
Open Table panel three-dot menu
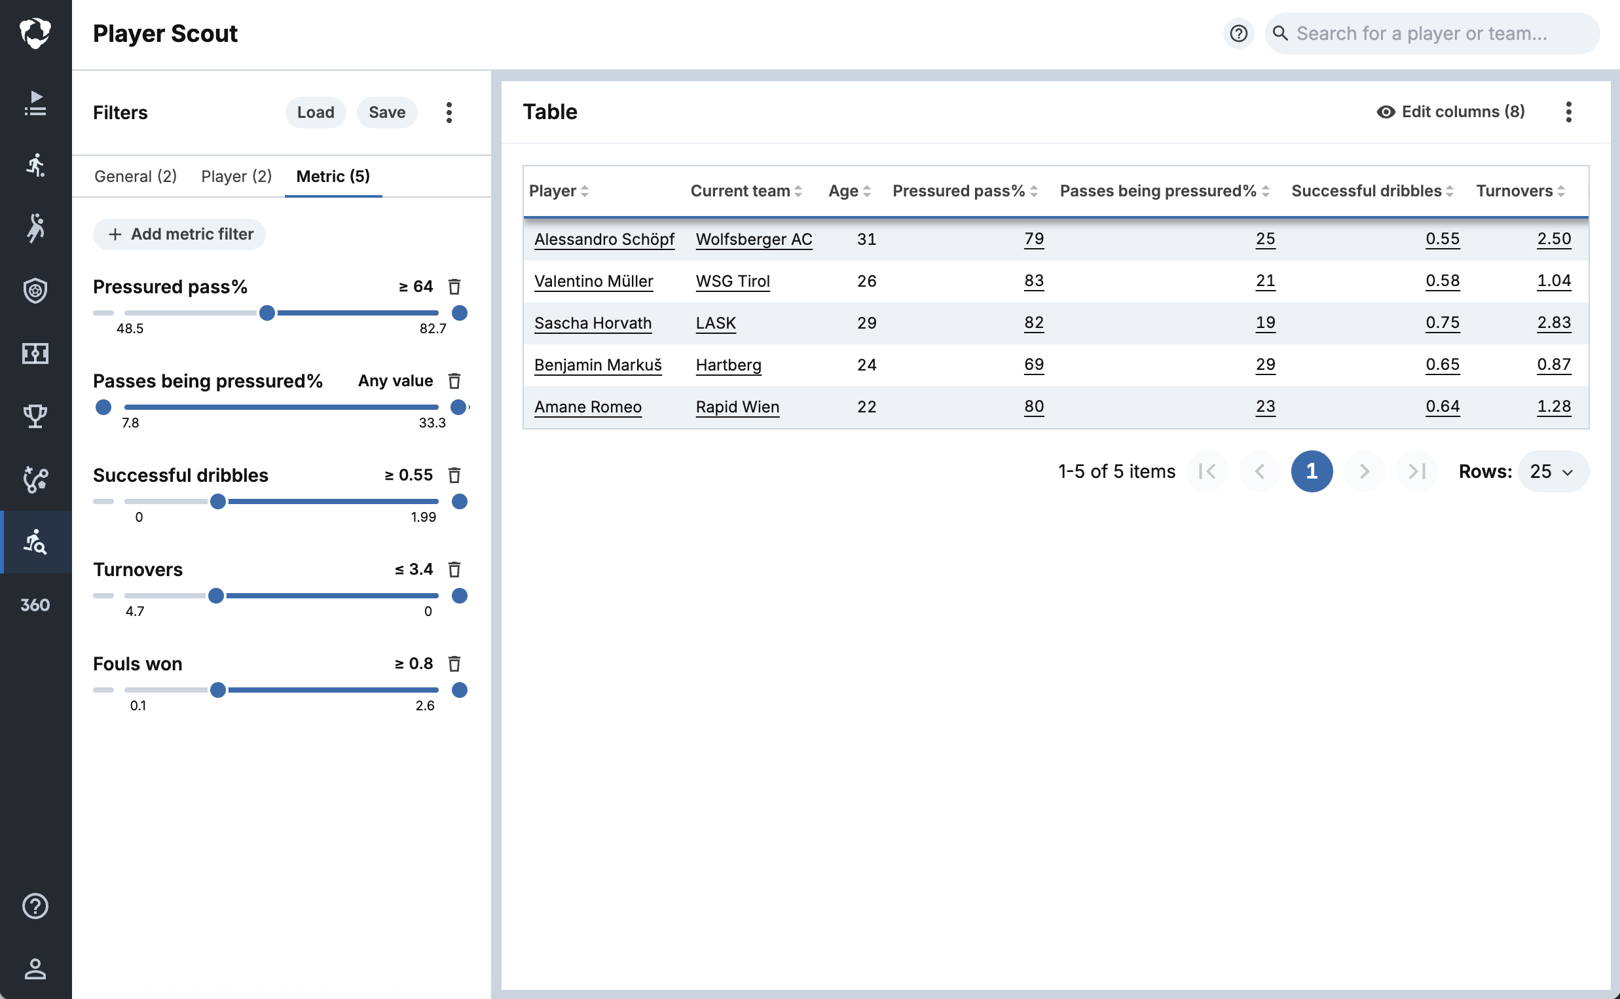pos(1568,112)
